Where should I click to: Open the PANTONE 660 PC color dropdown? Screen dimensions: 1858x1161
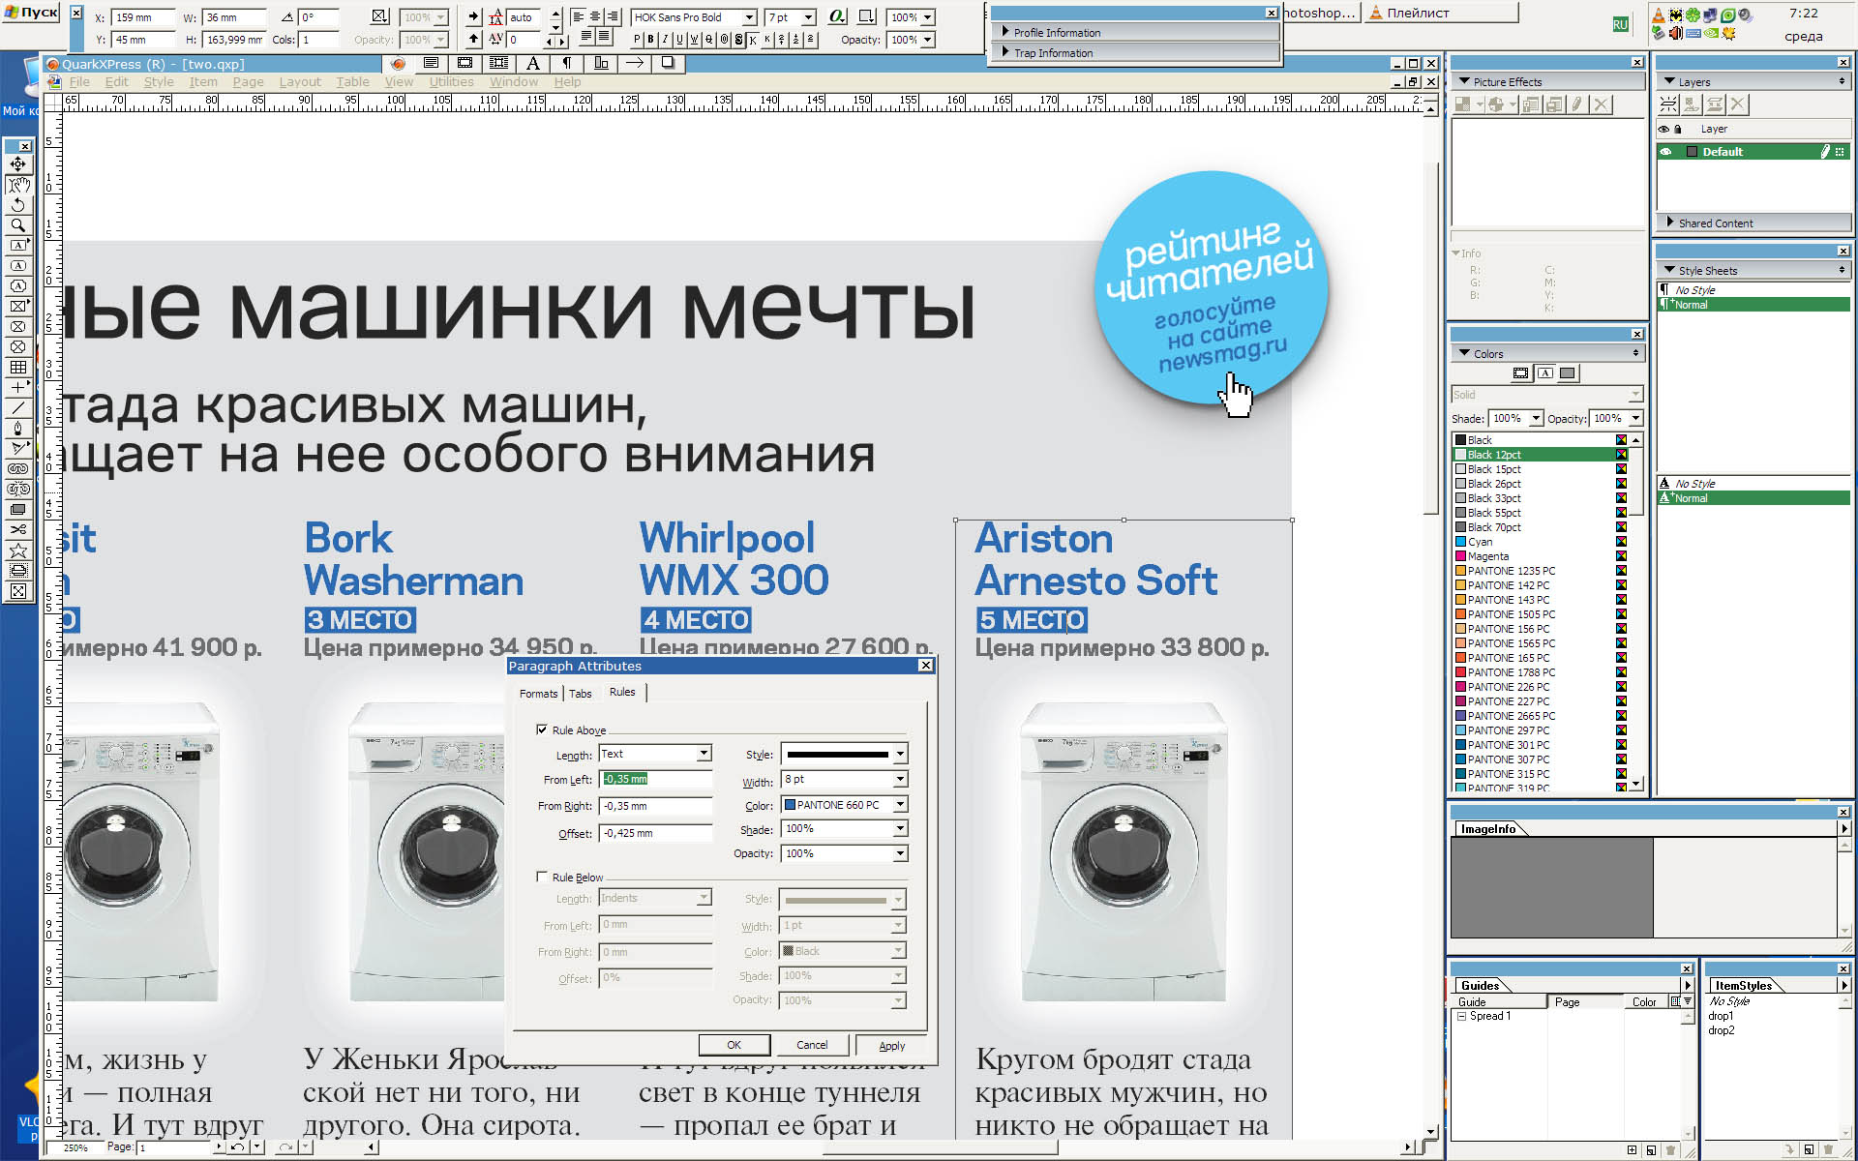coord(899,804)
